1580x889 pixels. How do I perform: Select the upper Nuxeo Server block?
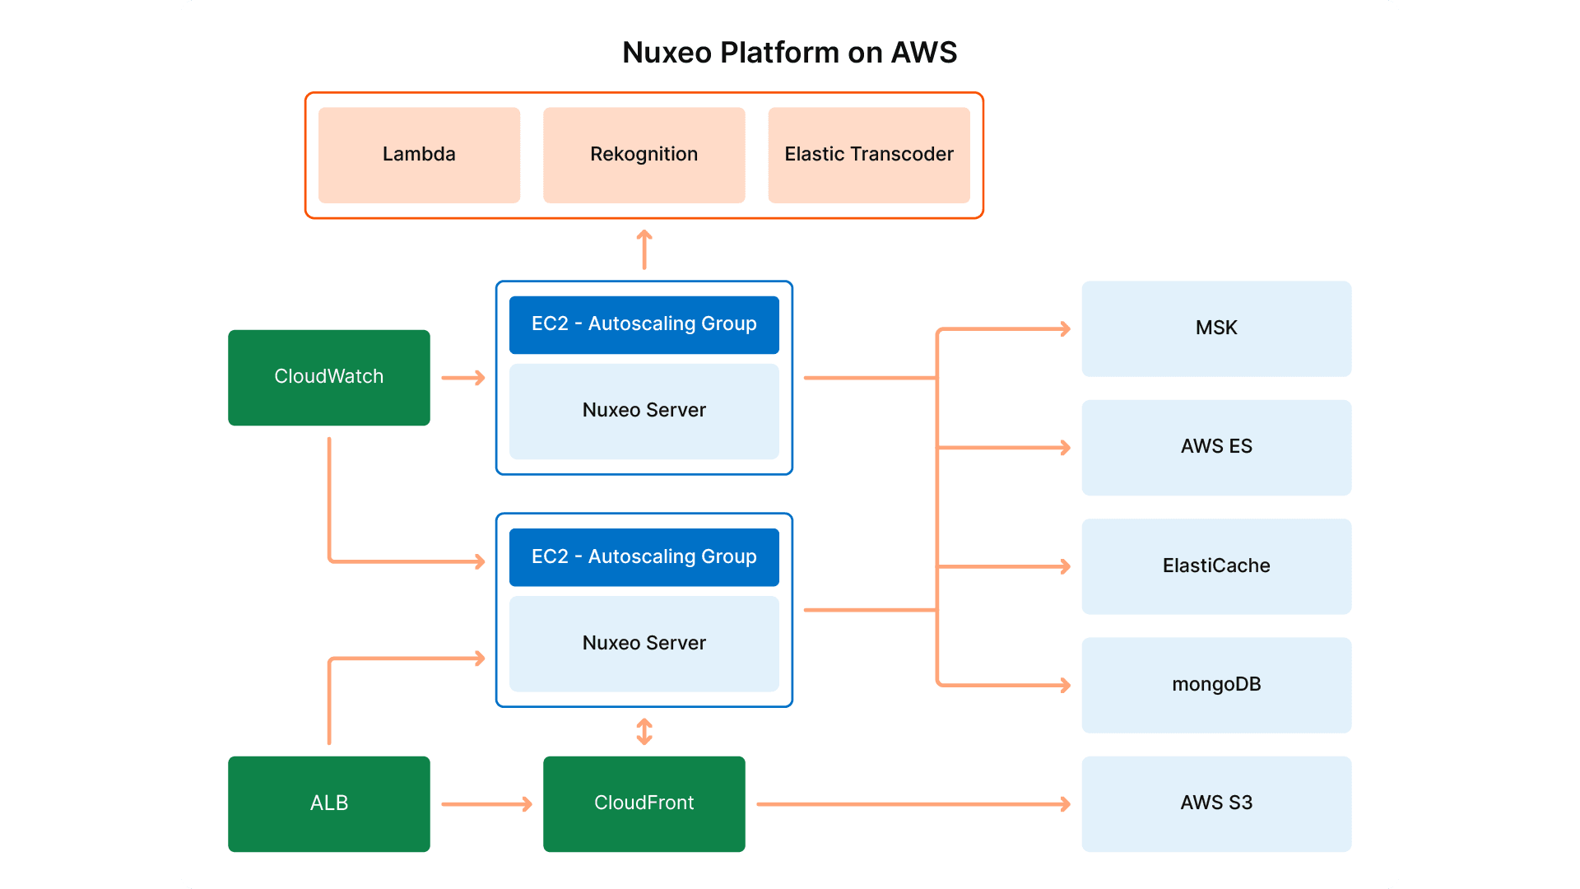click(x=644, y=410)
